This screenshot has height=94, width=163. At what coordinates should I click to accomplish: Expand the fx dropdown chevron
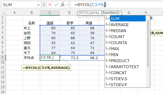click(67, 5)
